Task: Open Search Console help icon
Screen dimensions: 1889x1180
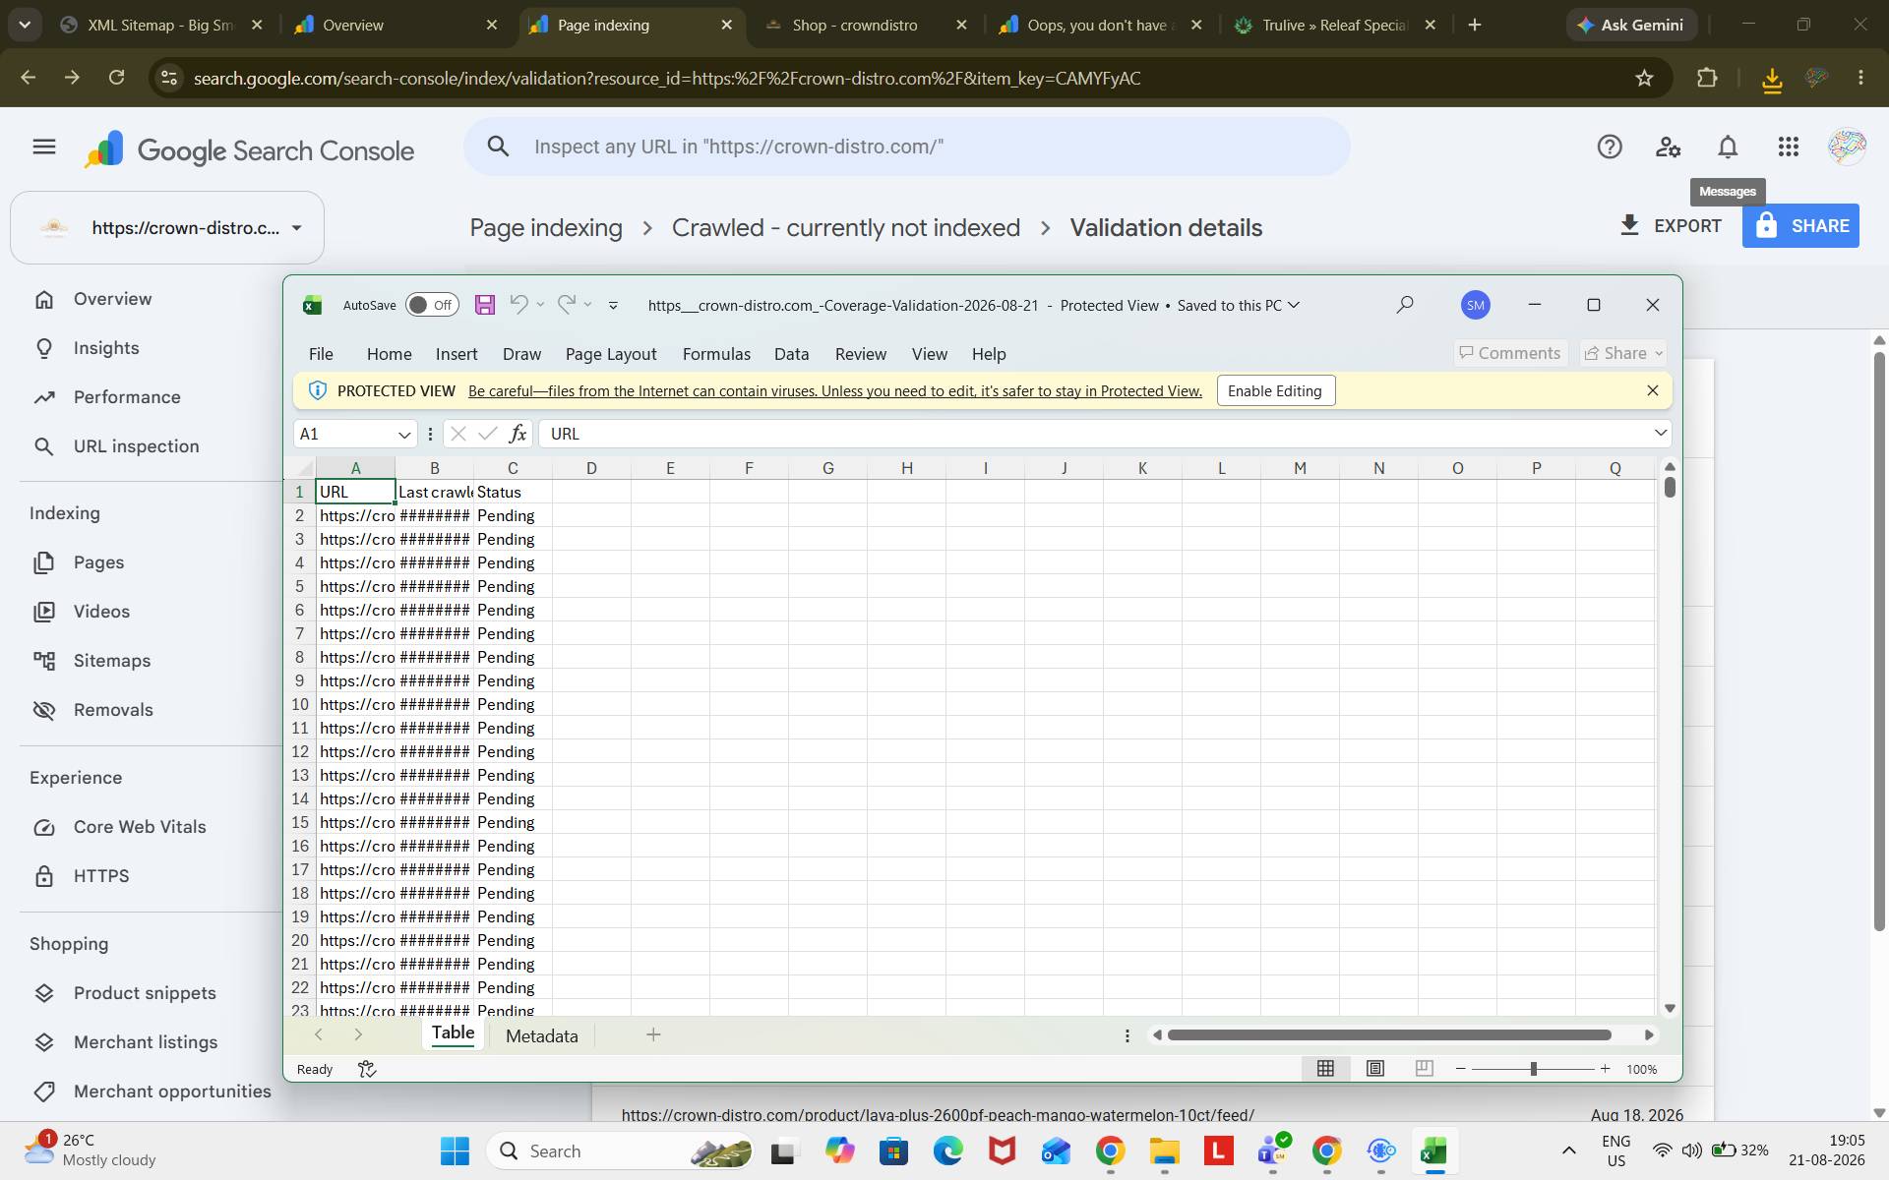Action: pos(1610,147)
